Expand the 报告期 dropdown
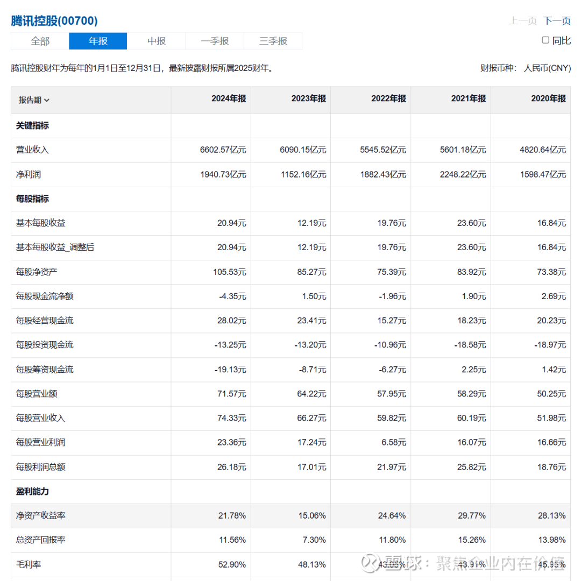581x581 pixels. pyautogui.click(x=34, y=100)
